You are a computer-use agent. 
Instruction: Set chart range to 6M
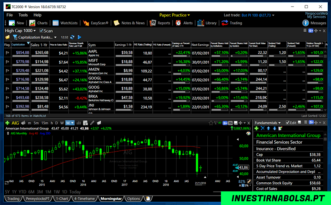31,192
